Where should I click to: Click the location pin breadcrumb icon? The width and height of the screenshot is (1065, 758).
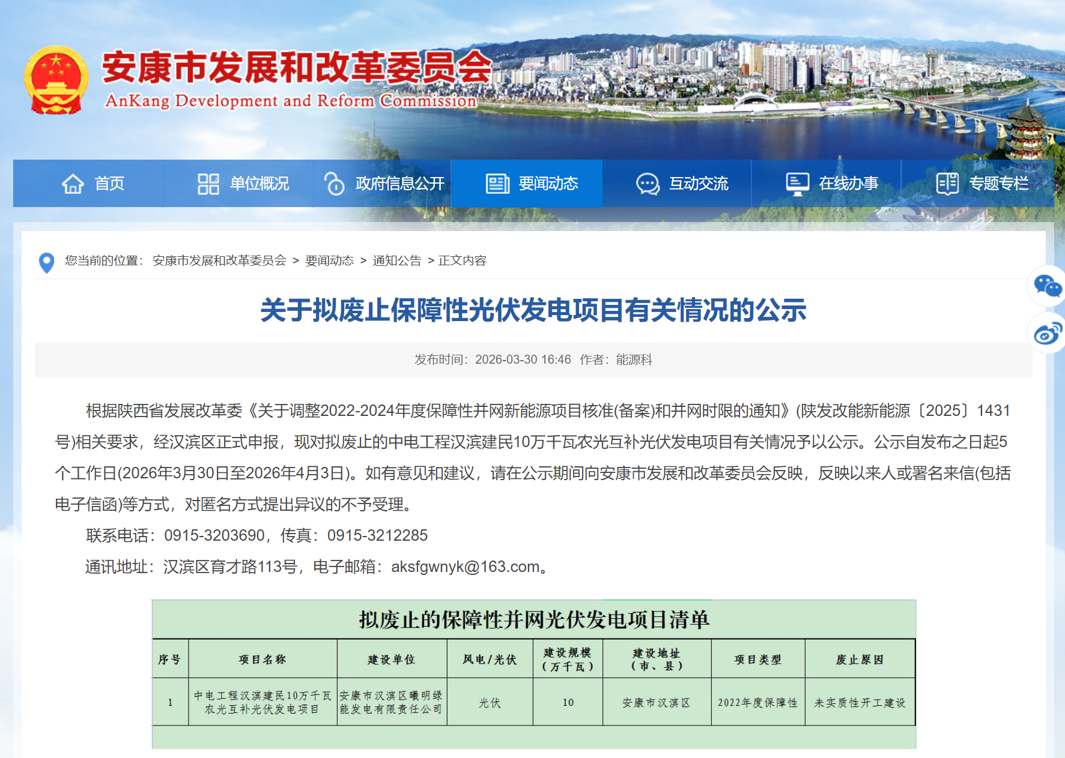point(46,262)
